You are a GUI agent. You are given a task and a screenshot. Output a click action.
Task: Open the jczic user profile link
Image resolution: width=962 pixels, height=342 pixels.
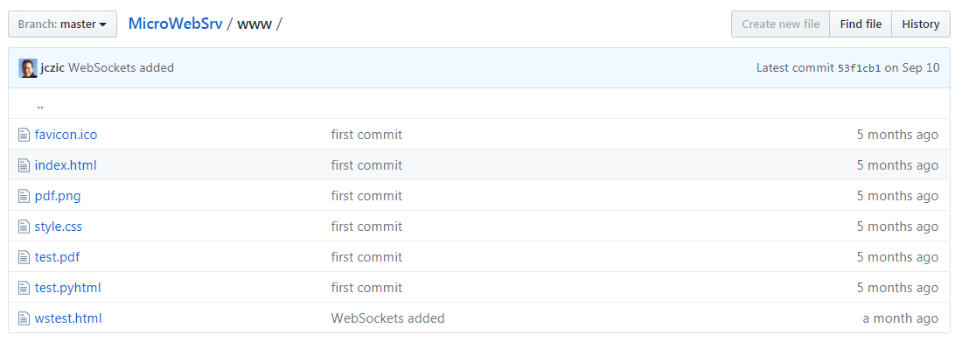[52, 68]
